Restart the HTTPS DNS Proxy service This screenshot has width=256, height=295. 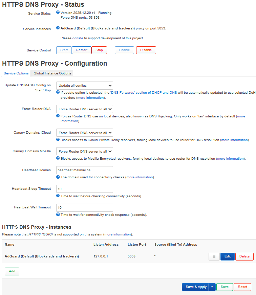coord(81,50)
